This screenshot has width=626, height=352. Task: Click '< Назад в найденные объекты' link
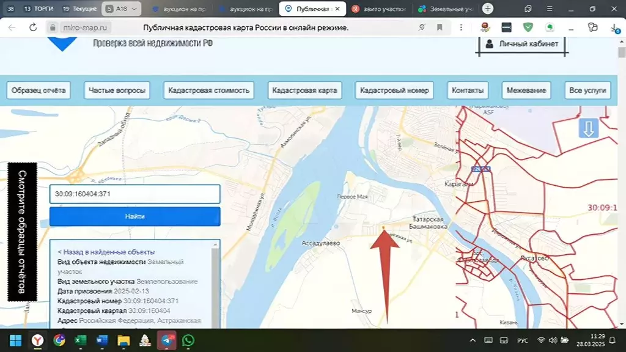click(106, 252)
